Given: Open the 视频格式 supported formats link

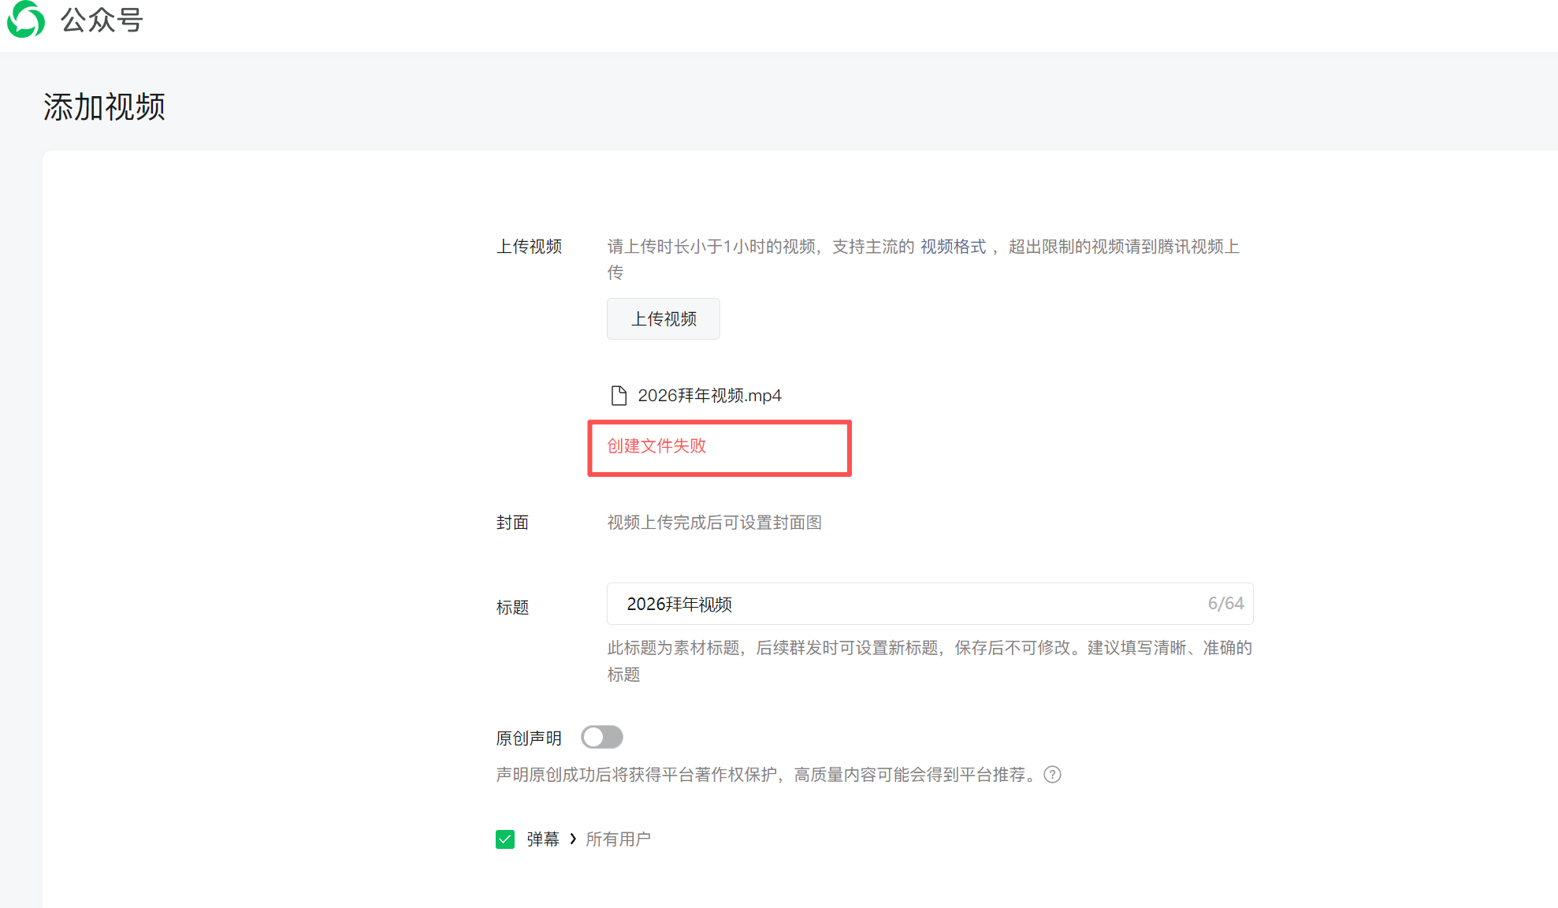Looking at the screenshot, I should [953, 247].
